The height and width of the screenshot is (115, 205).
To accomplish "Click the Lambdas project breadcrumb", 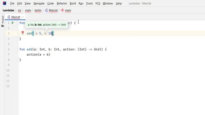I will coord(8,10).
